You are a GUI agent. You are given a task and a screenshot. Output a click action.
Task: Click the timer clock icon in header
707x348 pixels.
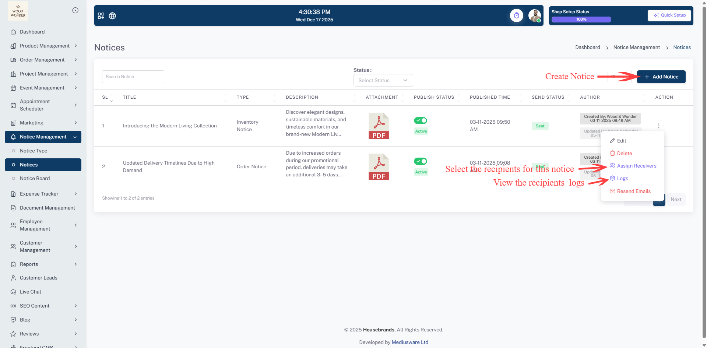click(516, 15)
